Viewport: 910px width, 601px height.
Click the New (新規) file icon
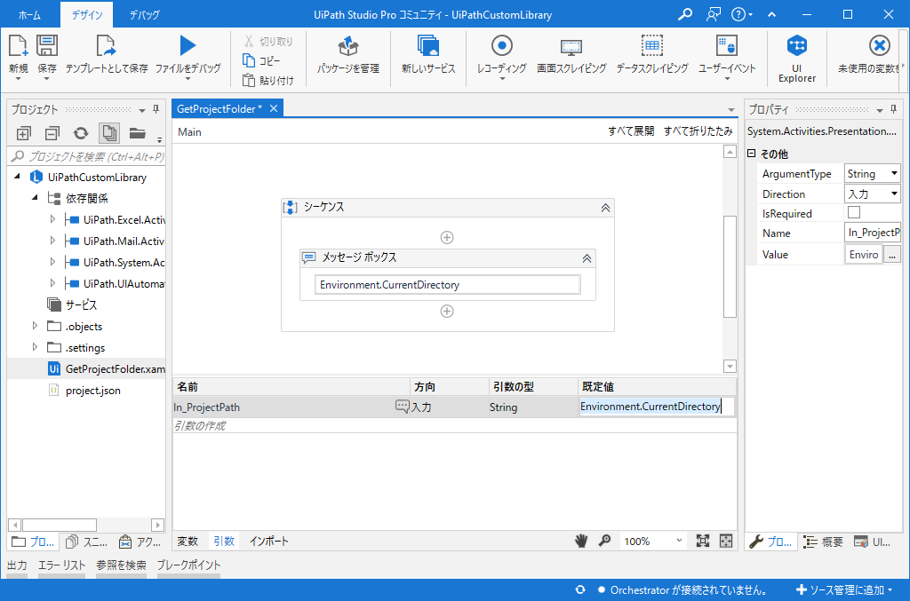18,46
